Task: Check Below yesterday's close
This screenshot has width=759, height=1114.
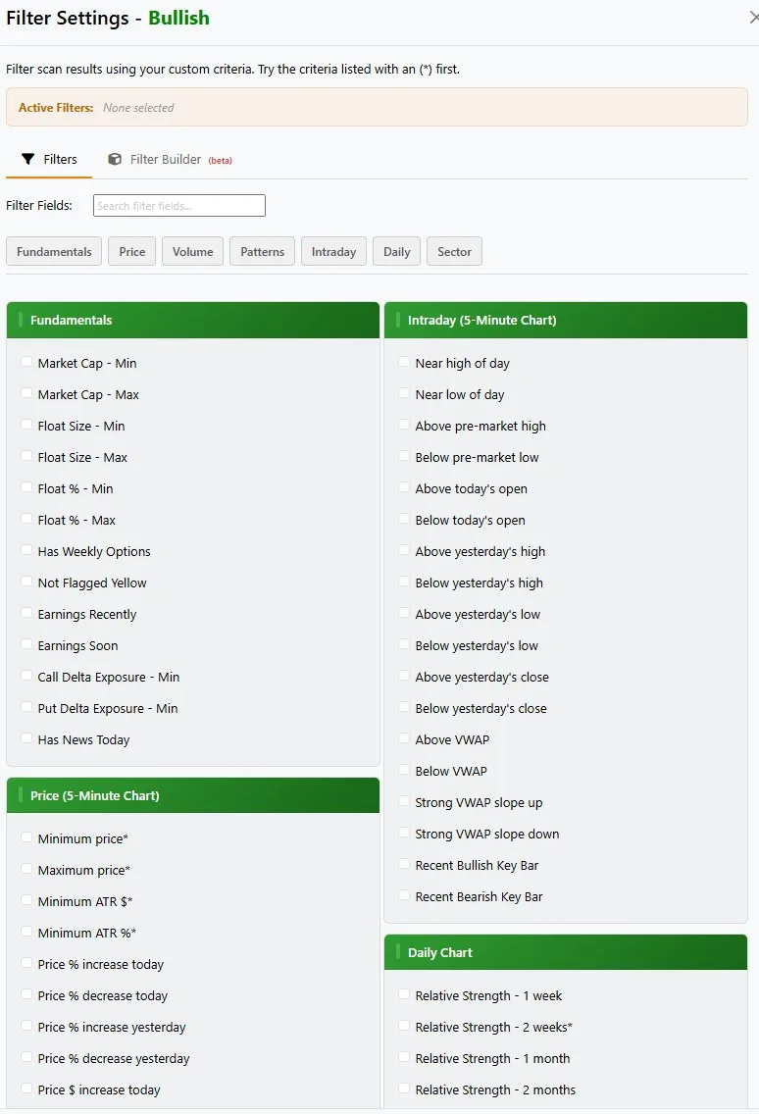Action: click(404, 707)
